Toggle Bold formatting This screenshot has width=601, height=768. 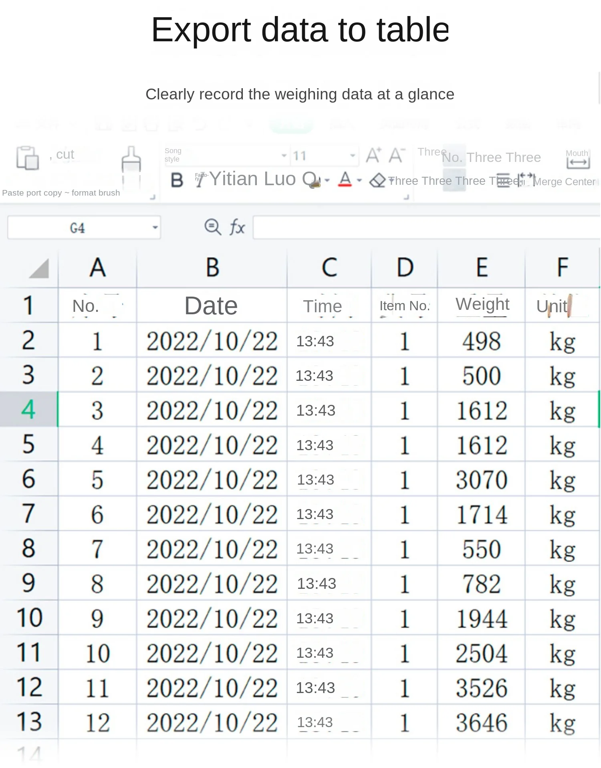click(x=177, y=180)
